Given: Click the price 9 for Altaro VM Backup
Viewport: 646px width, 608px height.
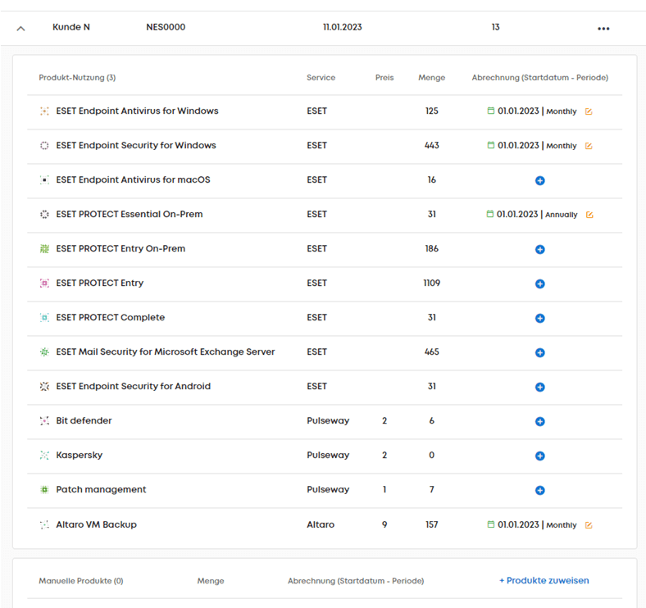Looking at the screenshot, I should 384,524.
